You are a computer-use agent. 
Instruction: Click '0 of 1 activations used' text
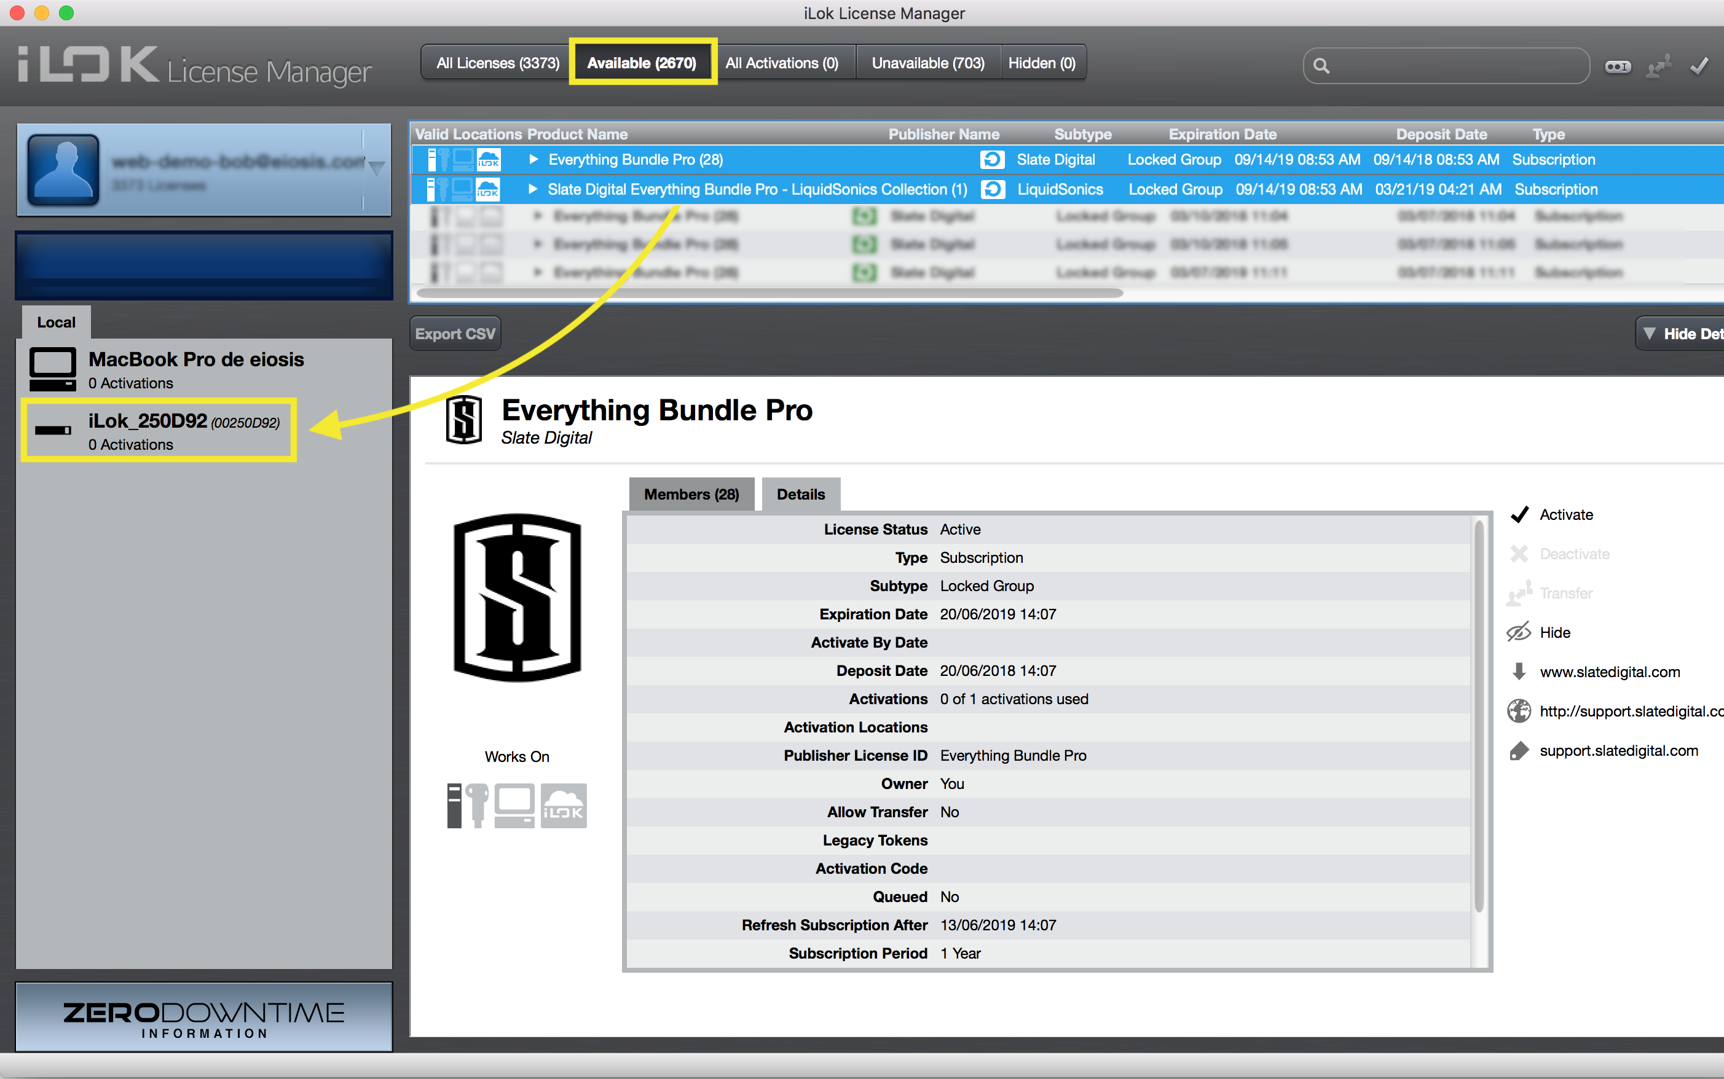1014,699
